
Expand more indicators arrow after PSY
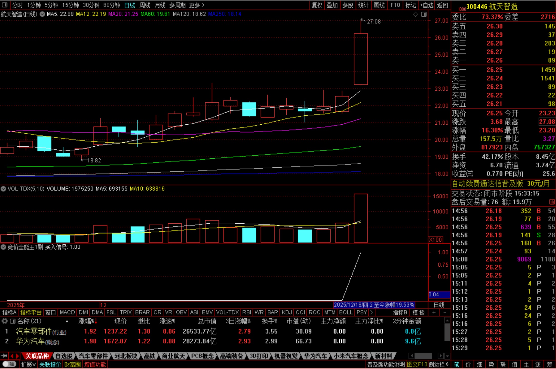pos(372,312)
